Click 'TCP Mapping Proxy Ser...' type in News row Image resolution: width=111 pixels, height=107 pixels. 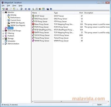click(64, 24)
